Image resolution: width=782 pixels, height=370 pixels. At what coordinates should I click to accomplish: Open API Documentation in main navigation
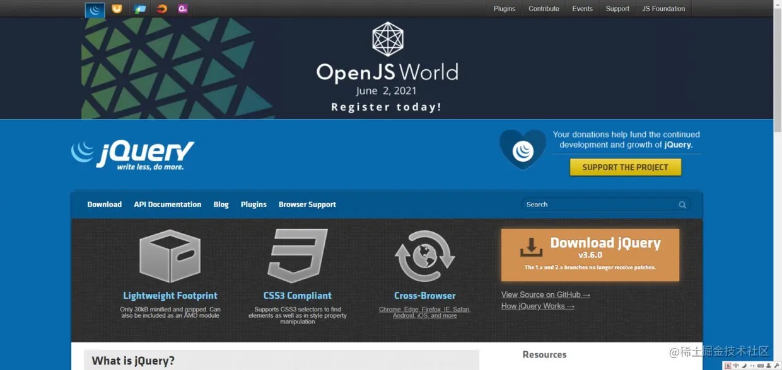tap(168, 205)
